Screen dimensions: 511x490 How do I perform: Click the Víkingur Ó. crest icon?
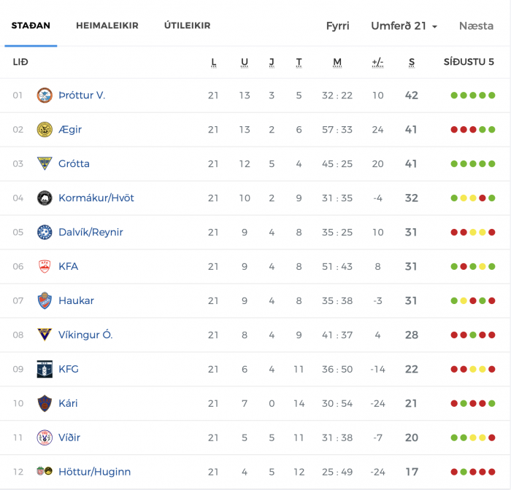point(45,335)
